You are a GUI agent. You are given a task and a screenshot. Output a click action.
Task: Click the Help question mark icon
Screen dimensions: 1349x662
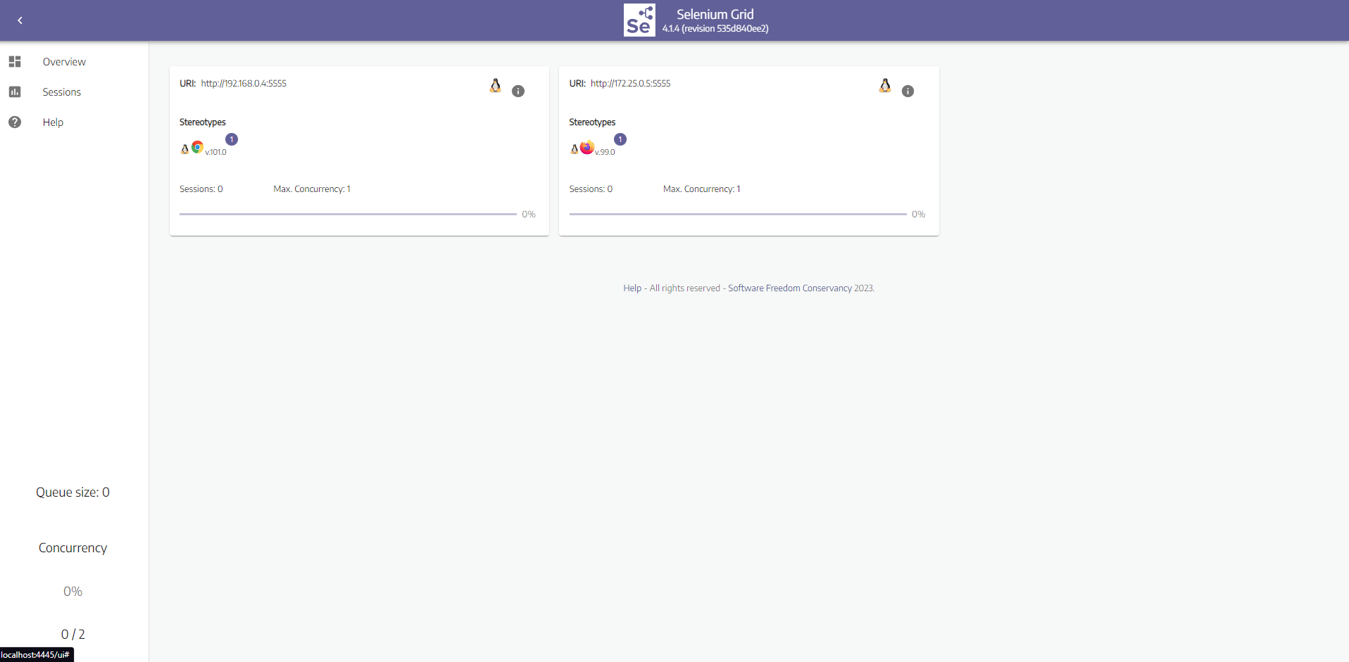point(15,122)
